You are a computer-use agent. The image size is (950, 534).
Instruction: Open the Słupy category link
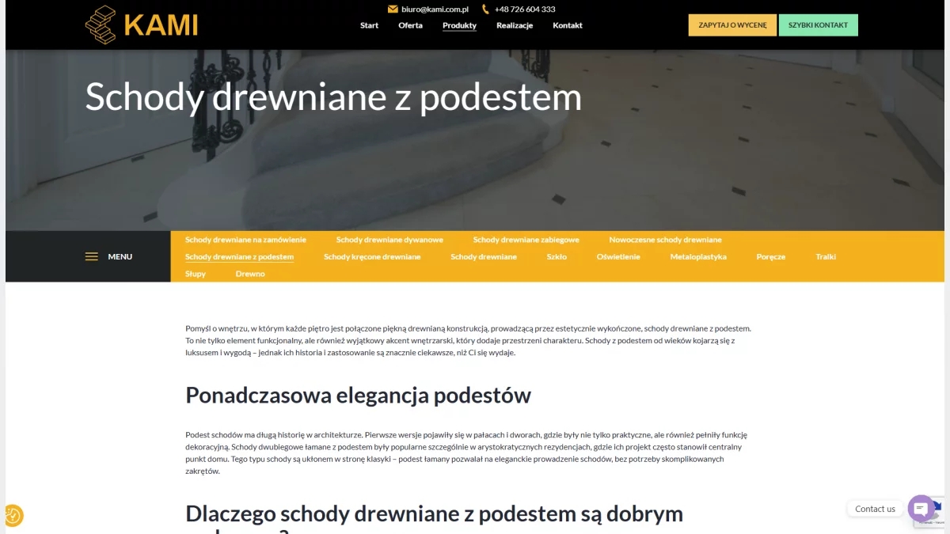(196, 274)
